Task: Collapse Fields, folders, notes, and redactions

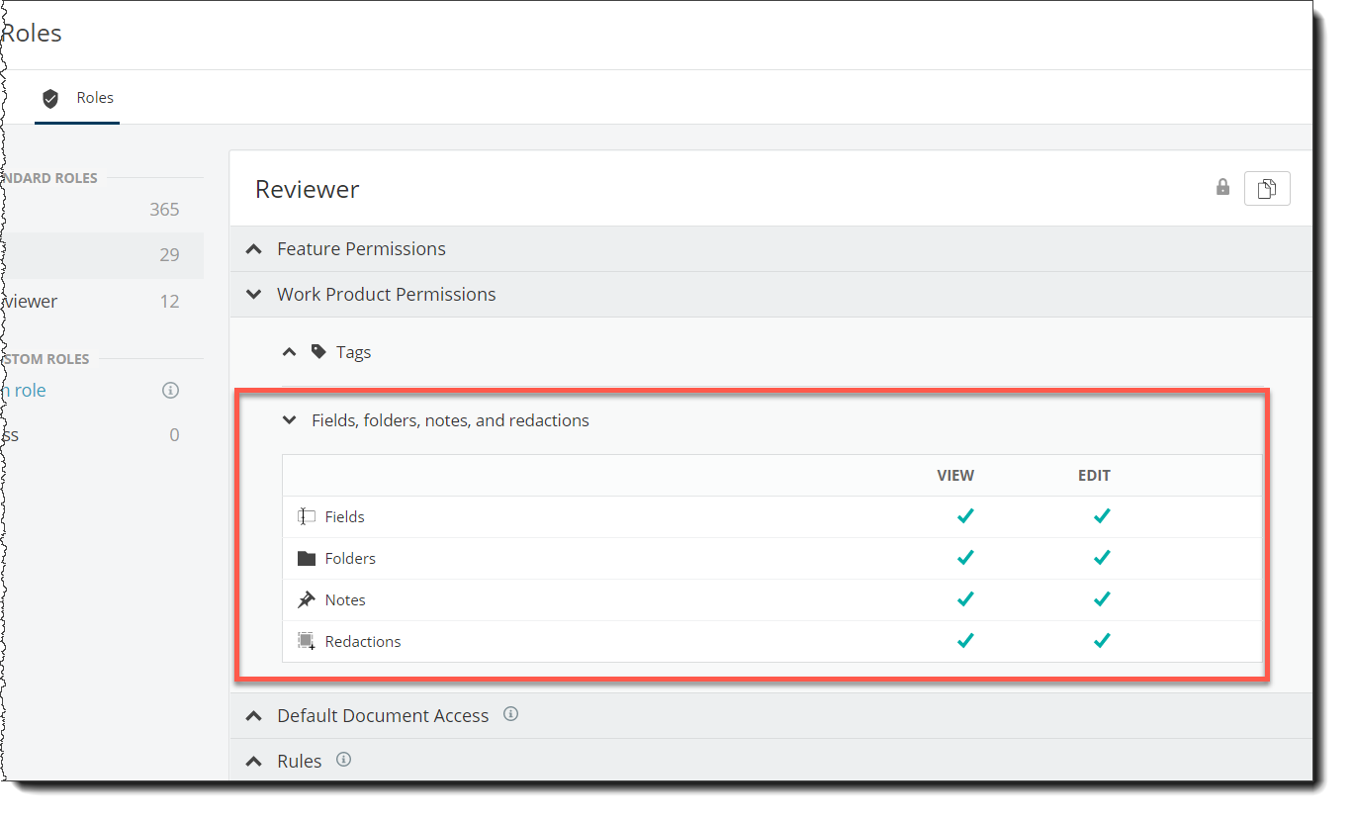Action: tap(449, 420)
